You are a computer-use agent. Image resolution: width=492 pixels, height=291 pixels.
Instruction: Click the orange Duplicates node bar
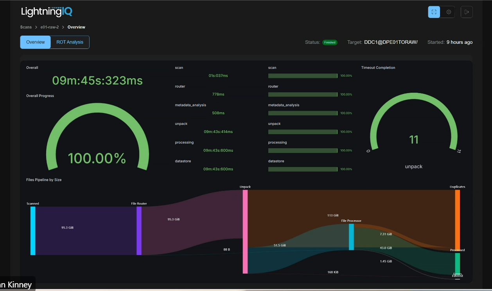[457, 219]
